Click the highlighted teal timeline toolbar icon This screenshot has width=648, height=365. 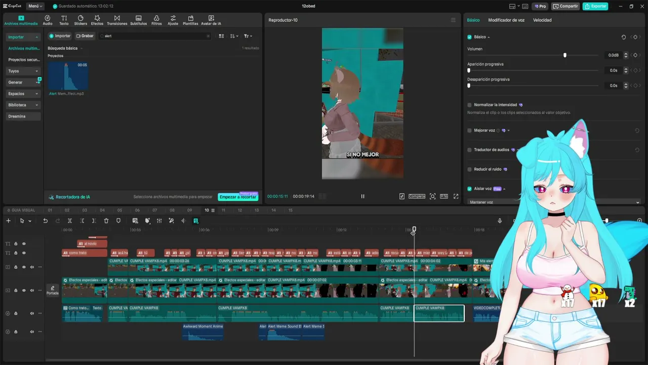(x=196, y=221)
